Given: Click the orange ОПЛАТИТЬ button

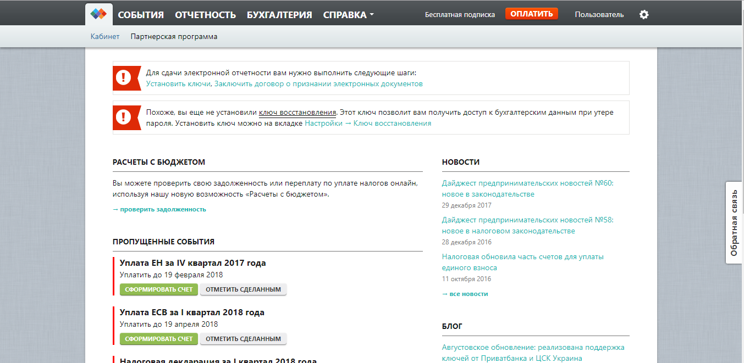Looking at the screenshot, I should [531, 14].
